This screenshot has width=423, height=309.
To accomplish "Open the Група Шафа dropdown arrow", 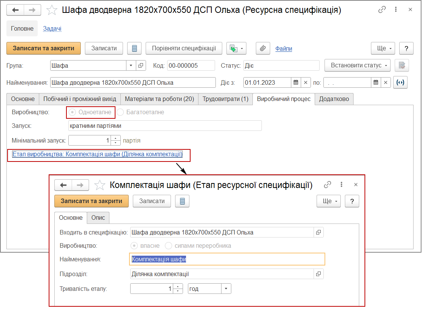I will (131, 65).
